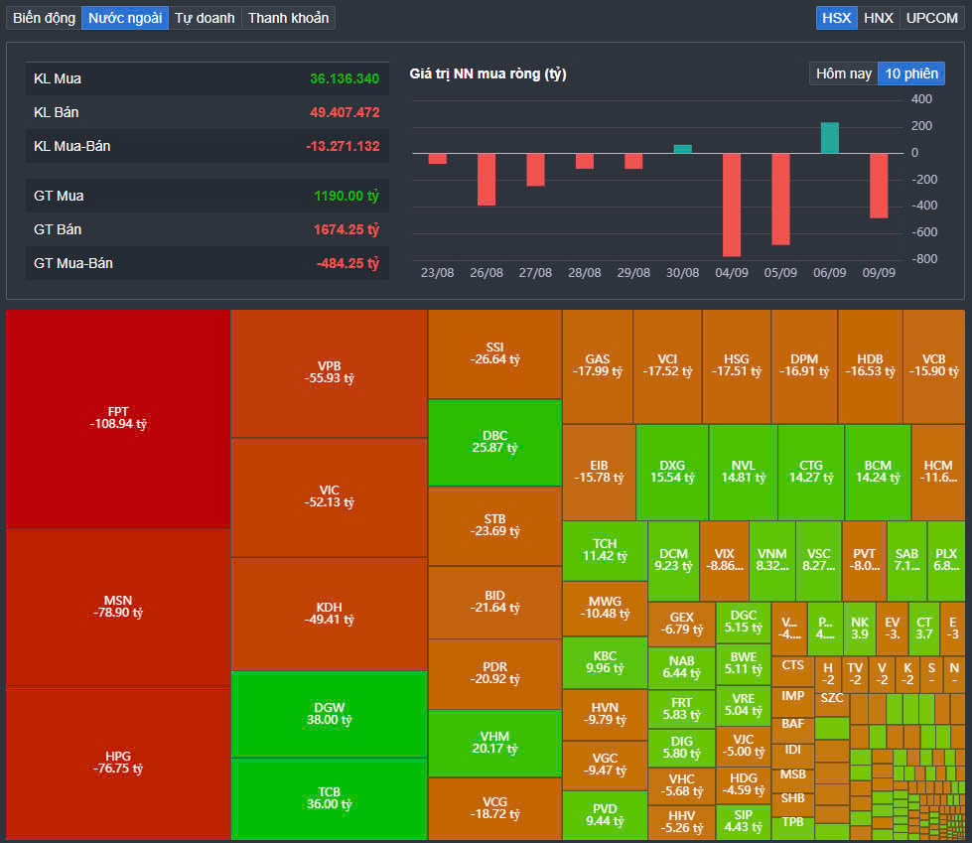972x843 pixels.
Task: Select the DCM 9.23 tỷ tile
Action: coord(674,560)
